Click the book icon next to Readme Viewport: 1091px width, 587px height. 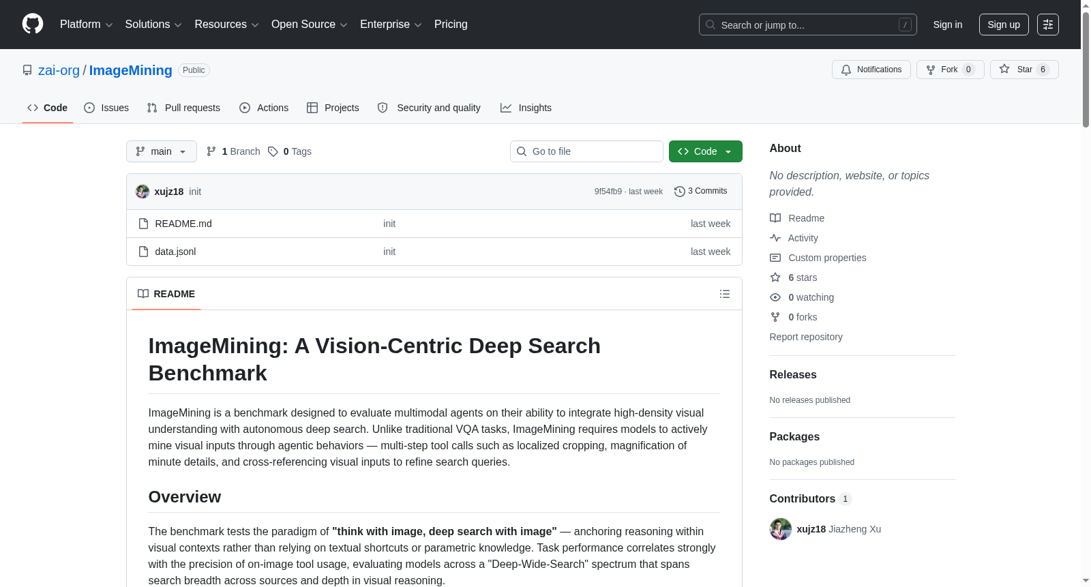tap(775, 218)
